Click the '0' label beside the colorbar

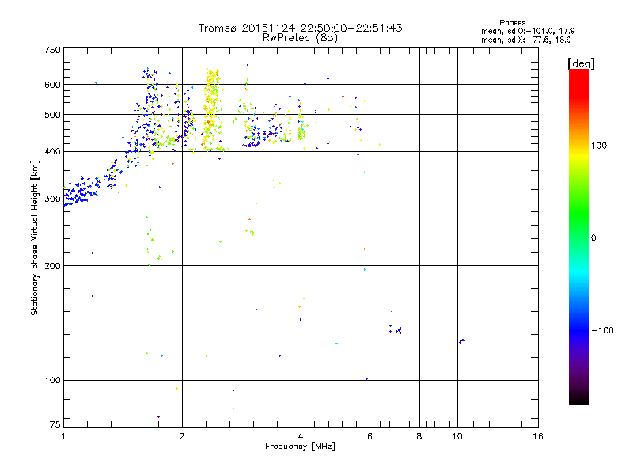click(x=593, y=238)
